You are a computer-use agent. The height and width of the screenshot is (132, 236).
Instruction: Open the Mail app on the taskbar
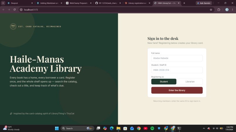click(132, 128)
